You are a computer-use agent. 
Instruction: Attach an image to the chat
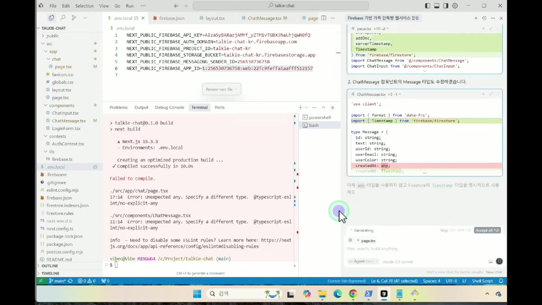(x=491, y=261)
